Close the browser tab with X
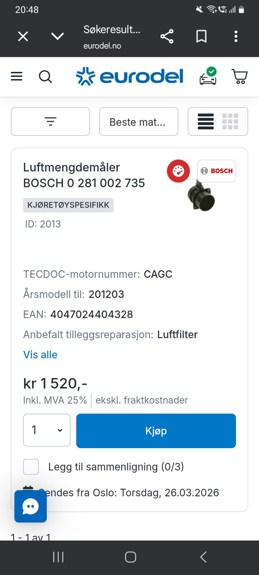Viewport: 259px width, 575px height. (23, 36)
